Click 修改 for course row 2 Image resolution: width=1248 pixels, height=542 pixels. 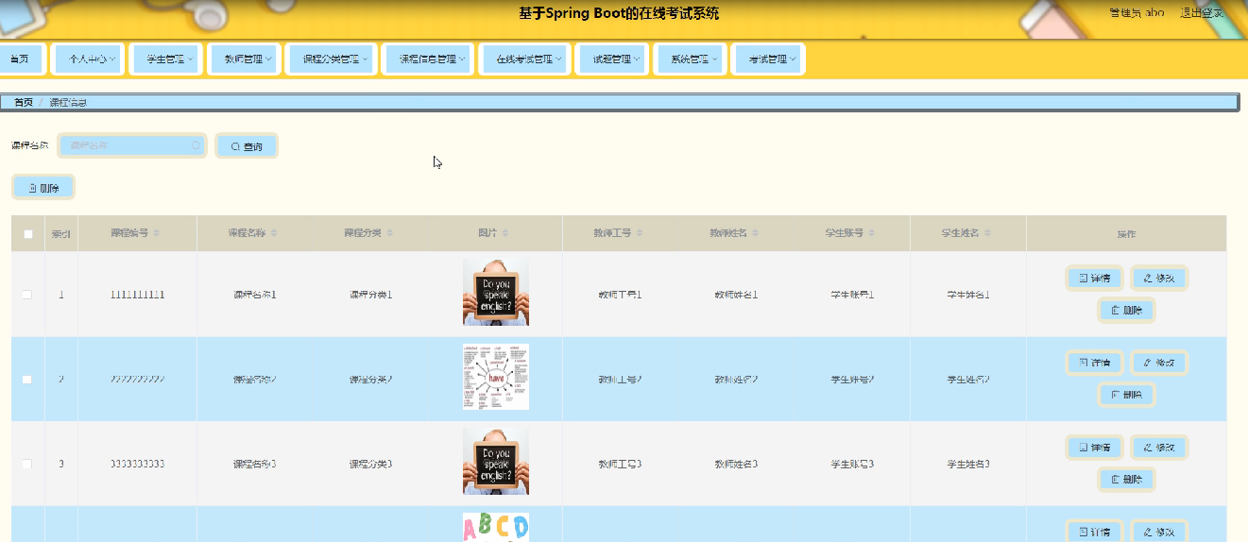coord(1158,363)
